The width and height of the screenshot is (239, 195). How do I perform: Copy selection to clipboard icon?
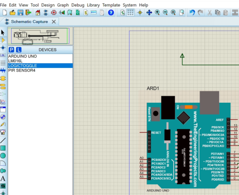(x=217, y=12)
